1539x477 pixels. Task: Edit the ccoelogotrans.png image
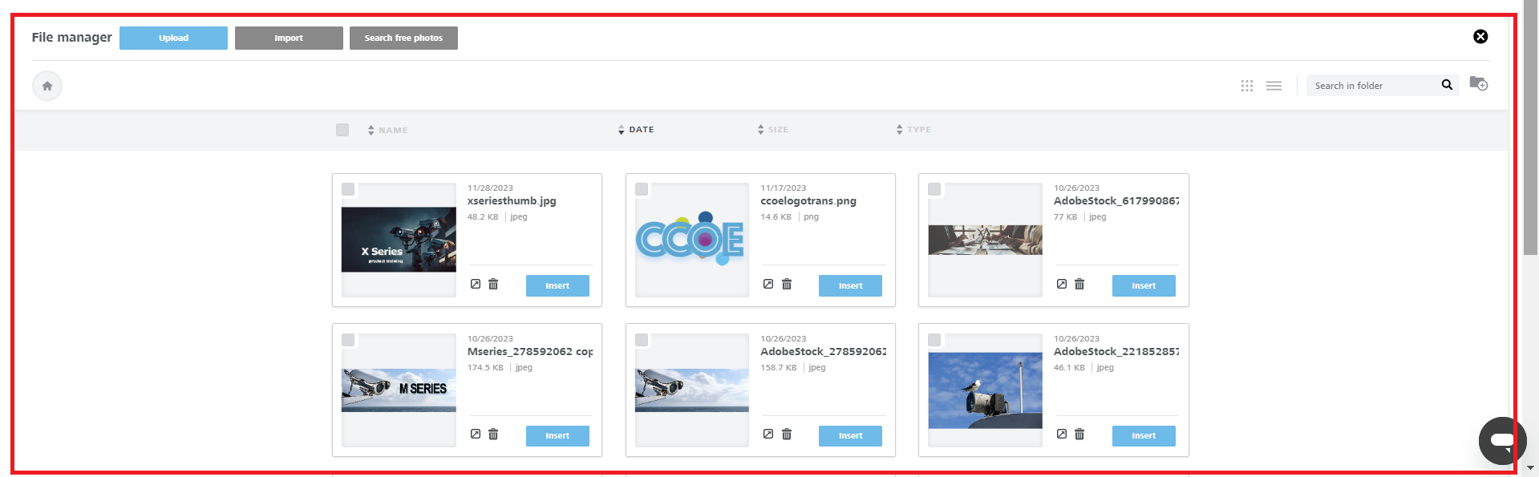pyautogui.click(x=768, y=285)
